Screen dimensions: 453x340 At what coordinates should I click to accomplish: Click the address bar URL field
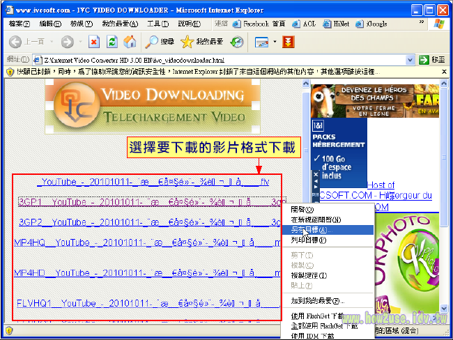click(x=224, y=60)
